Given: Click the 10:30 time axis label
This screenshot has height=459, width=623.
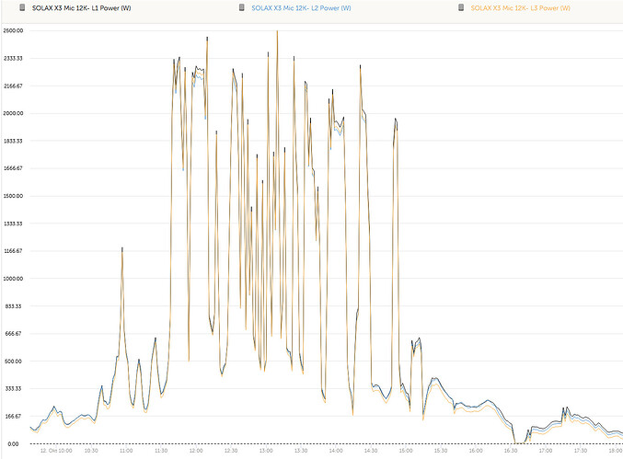Looking at the screenshot, I should (91, 451).
